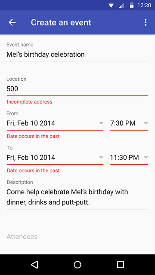155x275 pixels.
Task: Tap the Attendees field
Action: [x=77, y=236]
